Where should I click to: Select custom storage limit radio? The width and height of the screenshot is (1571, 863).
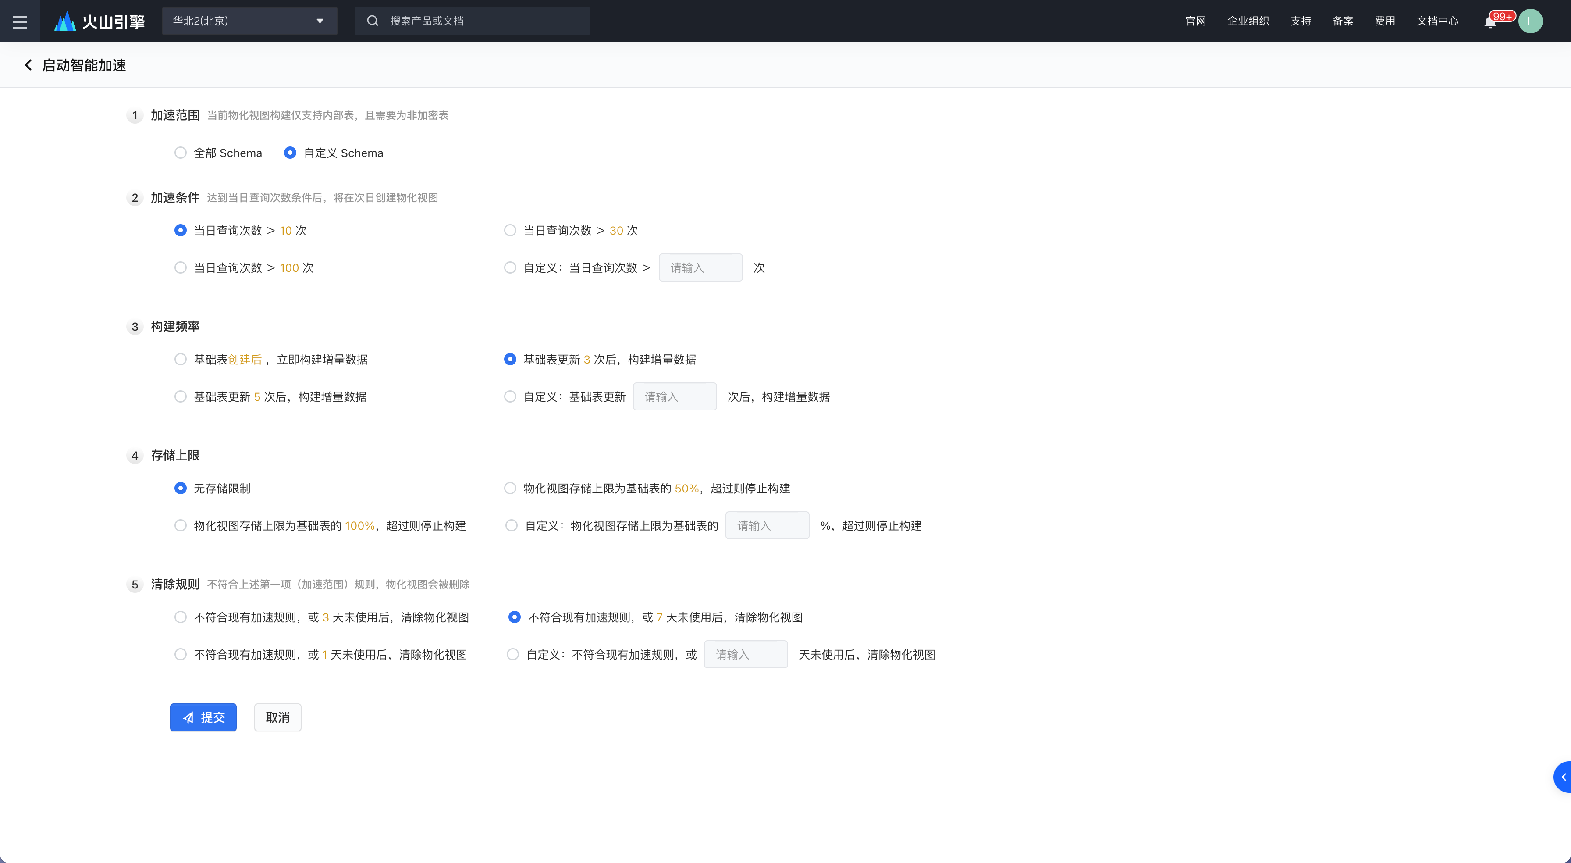[512, 525]
